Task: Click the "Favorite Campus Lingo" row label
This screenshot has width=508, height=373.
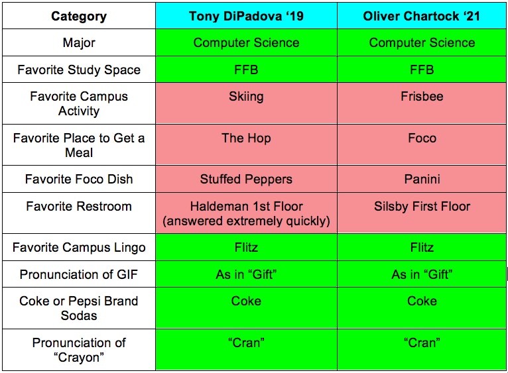Action: click(79, 248)
